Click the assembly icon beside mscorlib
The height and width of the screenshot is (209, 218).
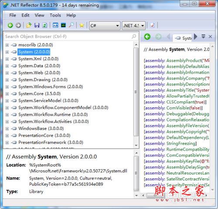click(14, 45)
